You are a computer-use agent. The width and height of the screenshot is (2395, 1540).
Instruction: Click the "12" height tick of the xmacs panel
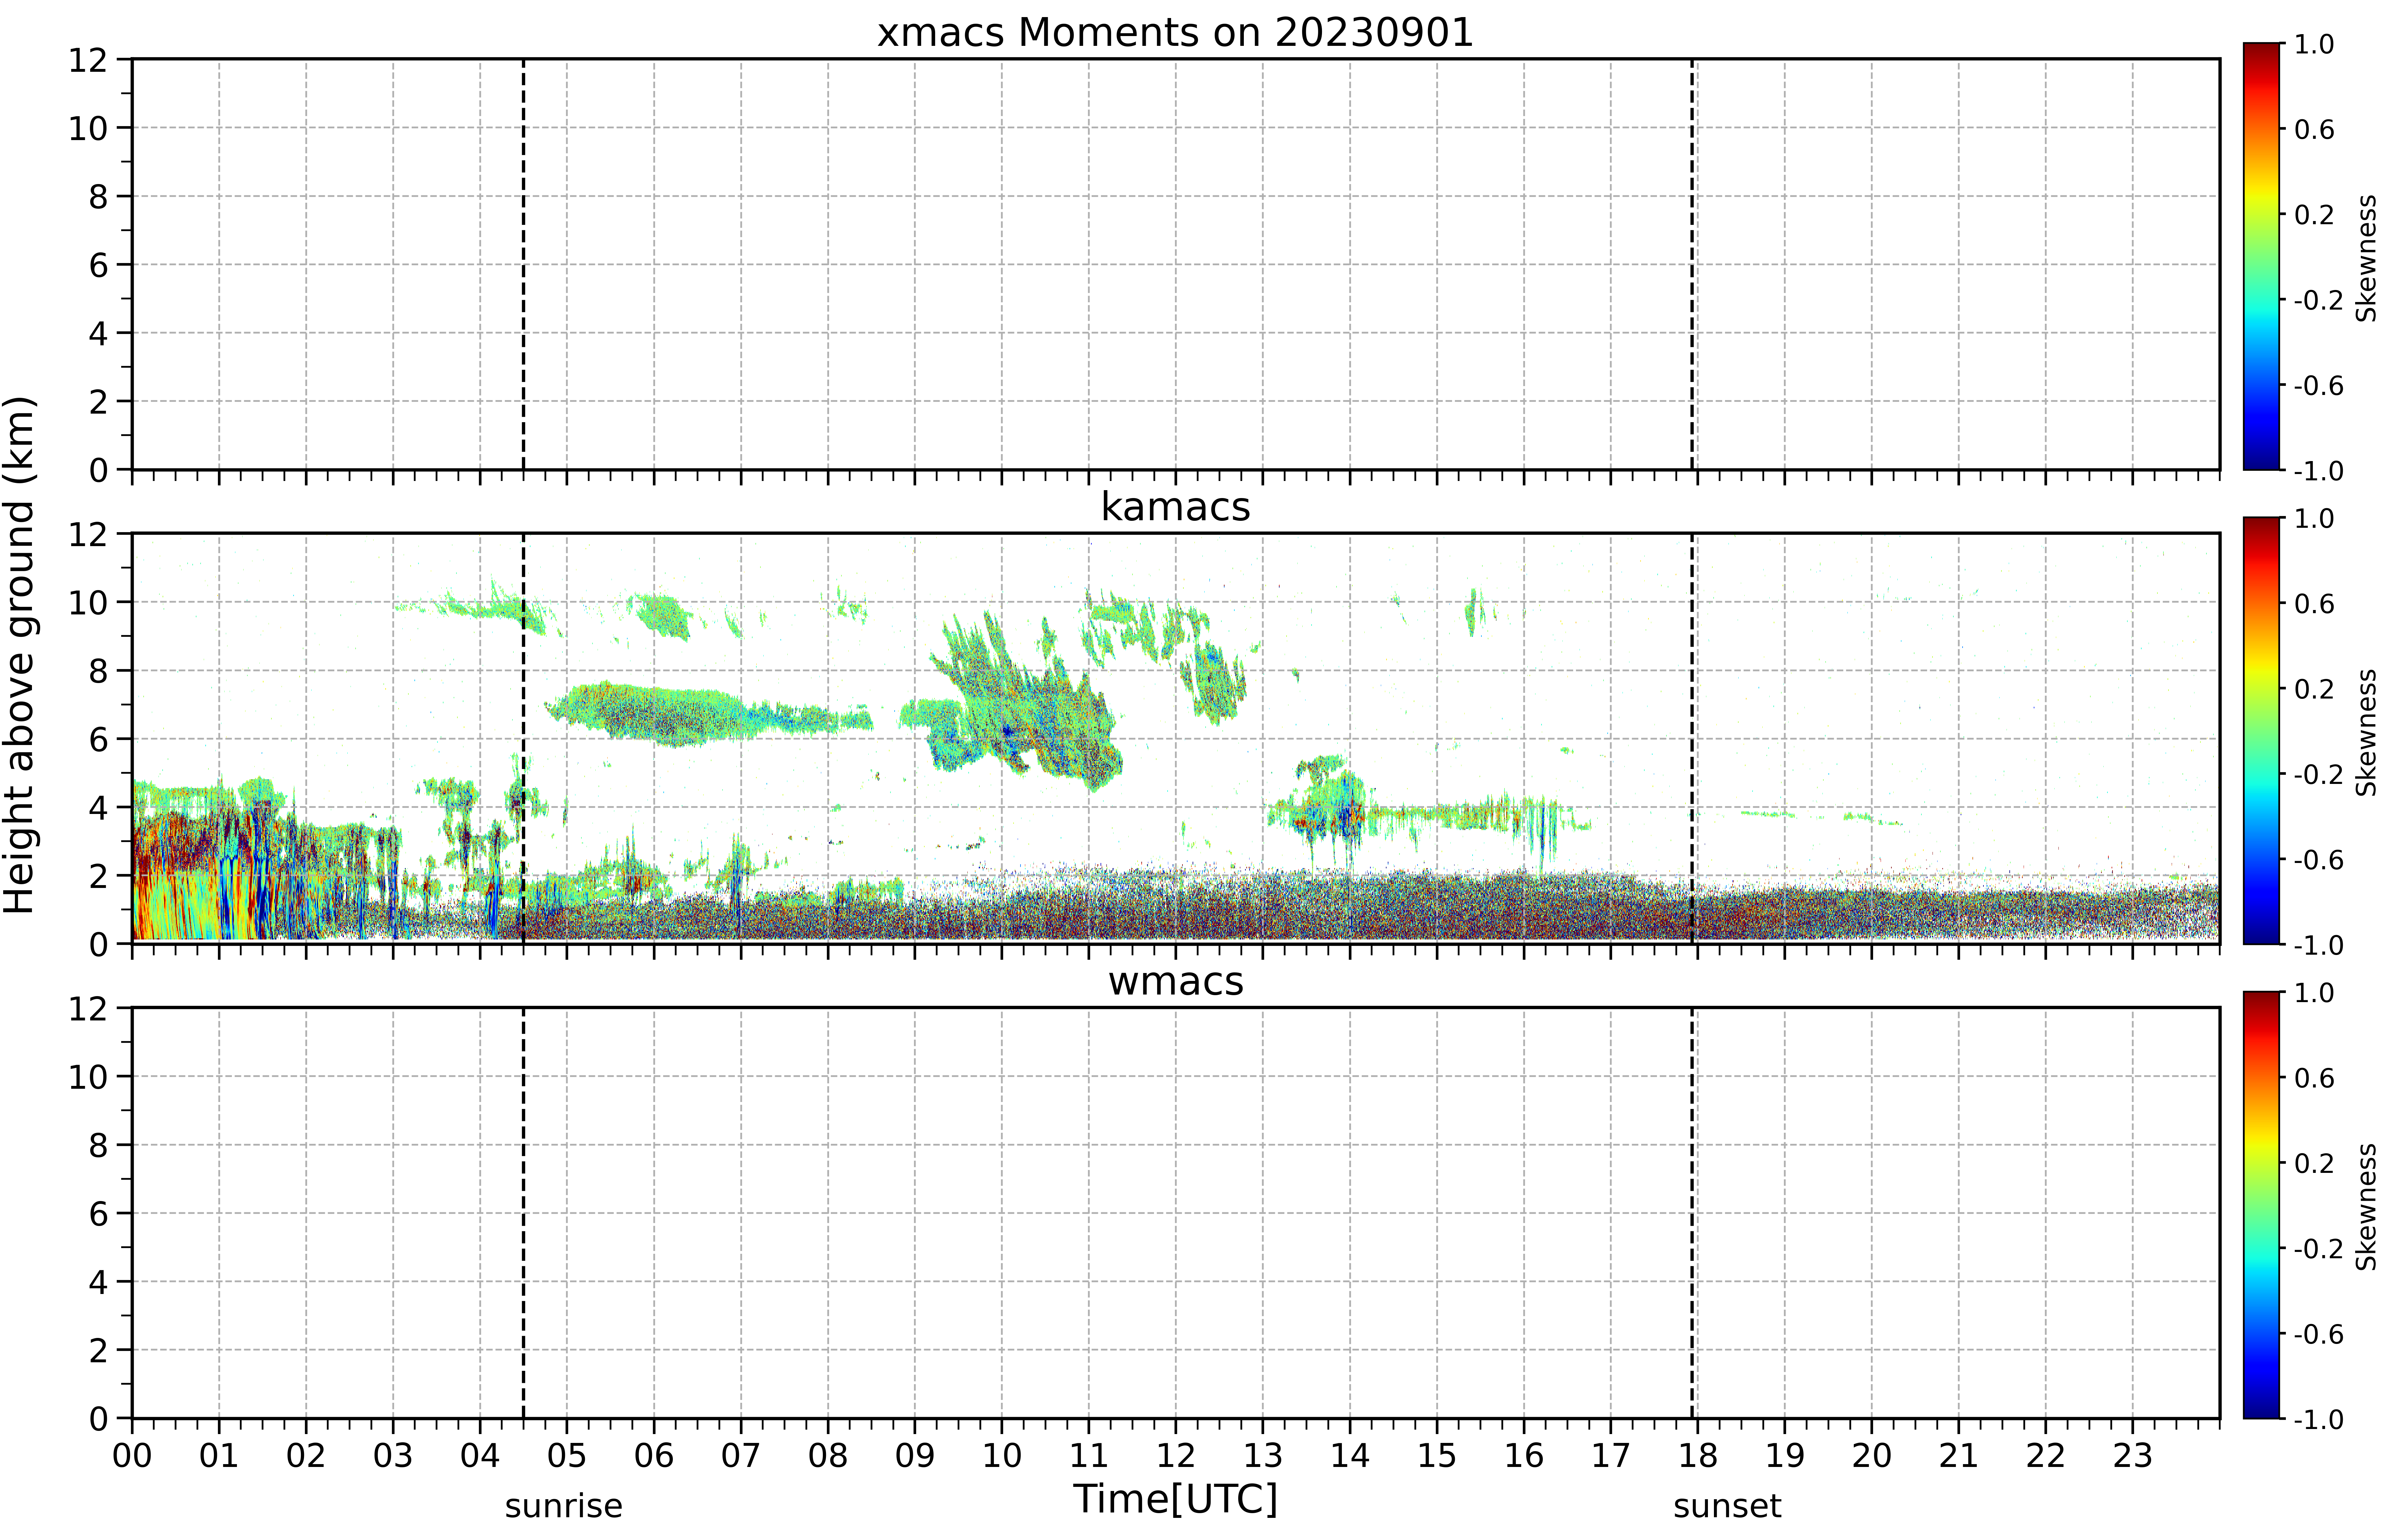88,60
